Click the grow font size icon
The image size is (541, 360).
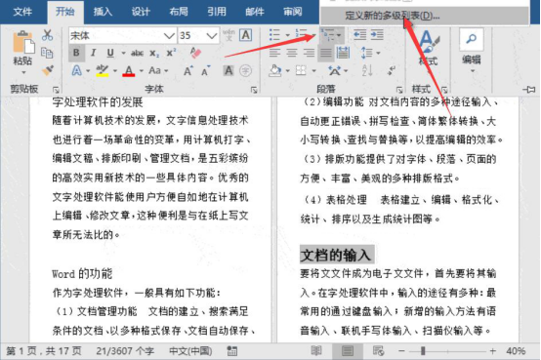click(x=188, y=71)
